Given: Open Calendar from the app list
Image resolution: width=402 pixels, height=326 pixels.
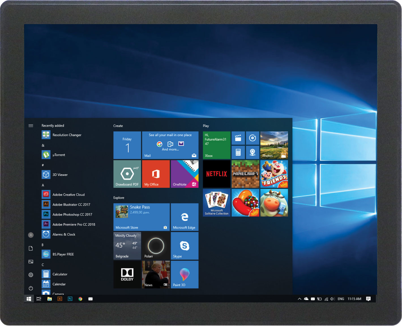Looking at the screenshot, I should (54, 284).
